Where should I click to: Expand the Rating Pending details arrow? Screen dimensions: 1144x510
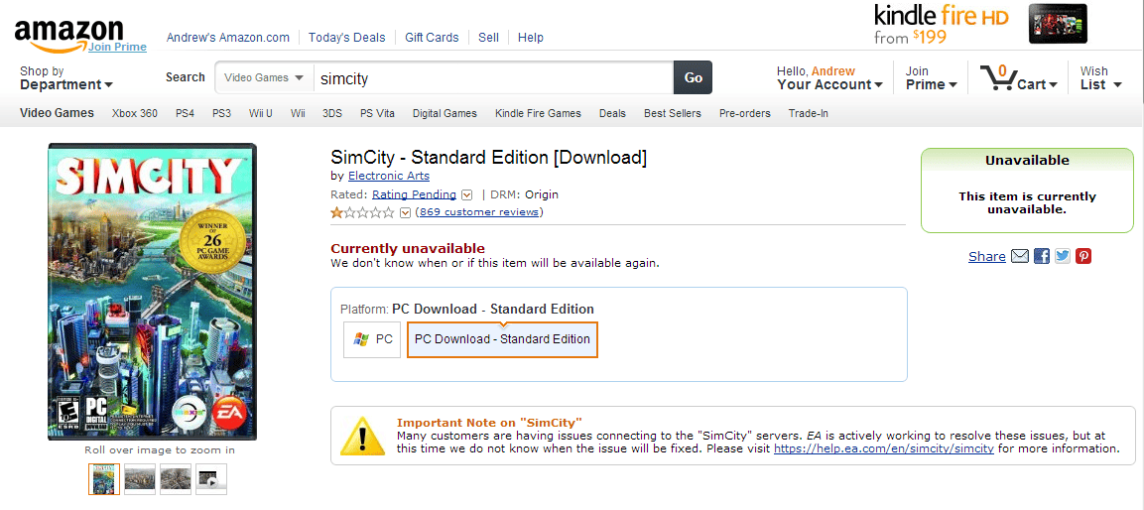pyautogui.click(x=467, y=194)
